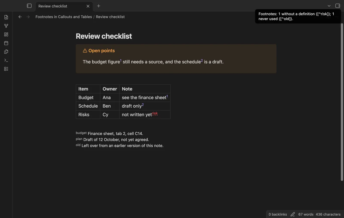Image resolution: width=344 pixels, height=218 pixels.
Task: Click the plan footnote definition line
Action: coord(112,139)
